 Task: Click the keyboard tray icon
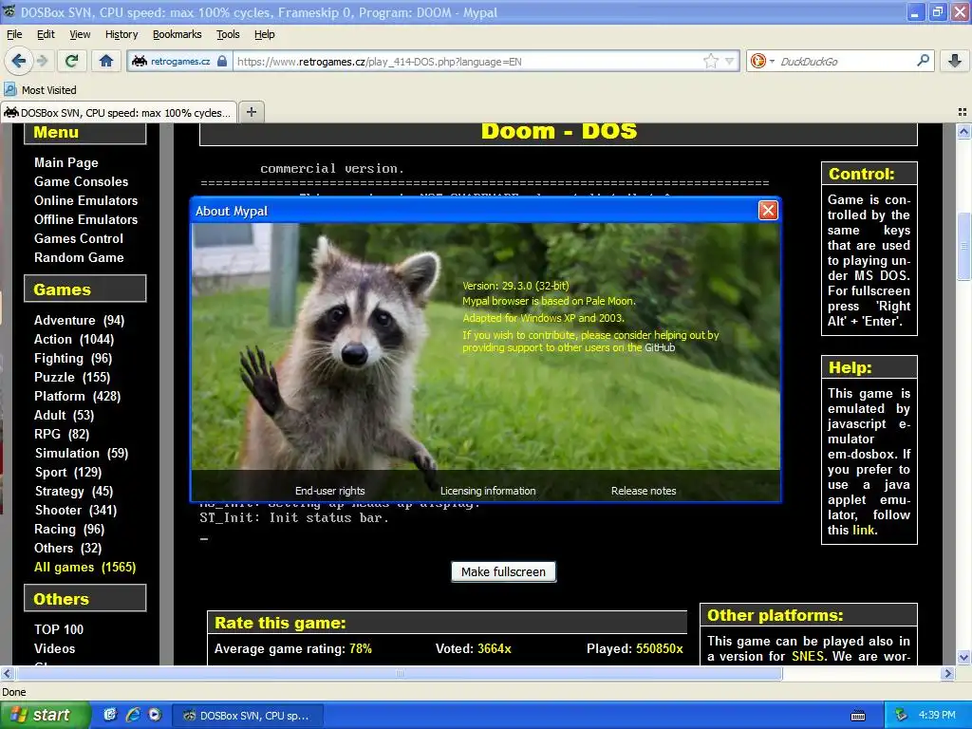858,716
